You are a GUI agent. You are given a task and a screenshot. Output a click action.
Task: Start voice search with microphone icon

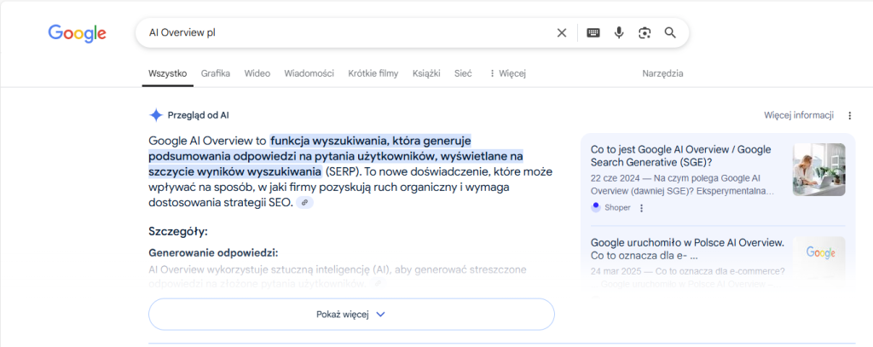(x=619, y=33)
